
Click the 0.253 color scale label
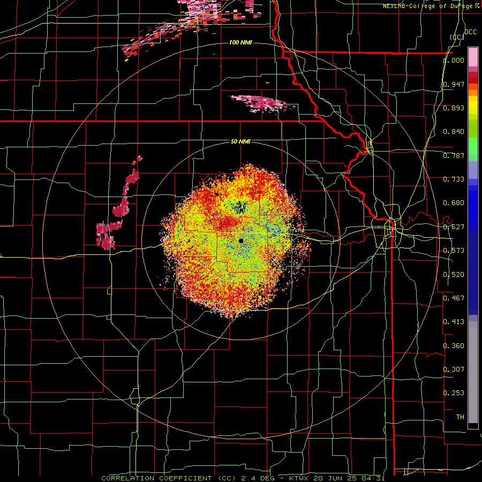pyautogui.click(x=454, y=393)
